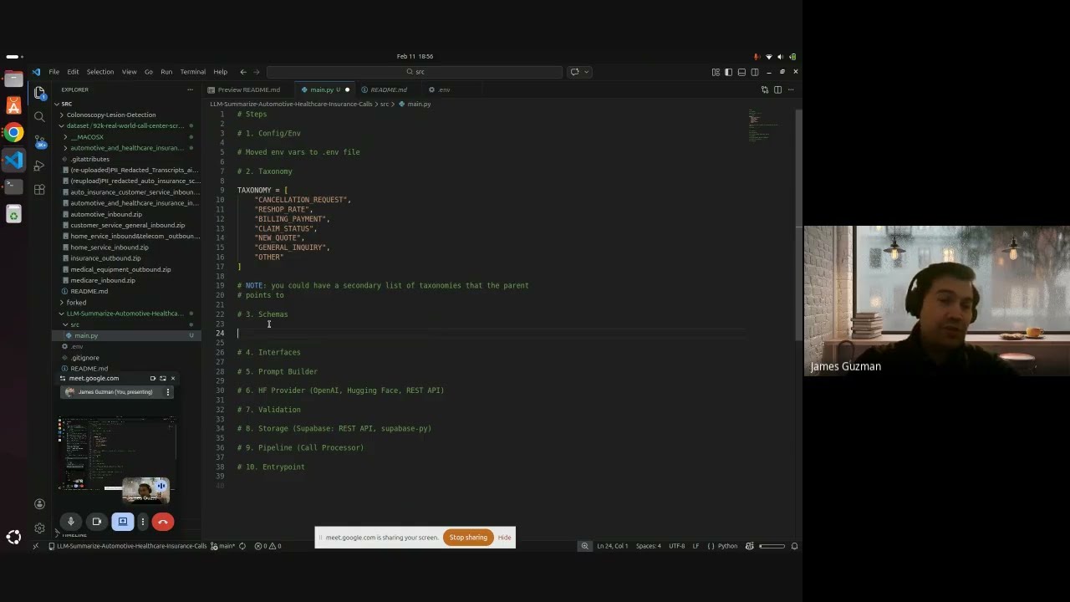Split the editor to the right
The height and width of the screenshot is (602, 1070).
tap(777, 89)
